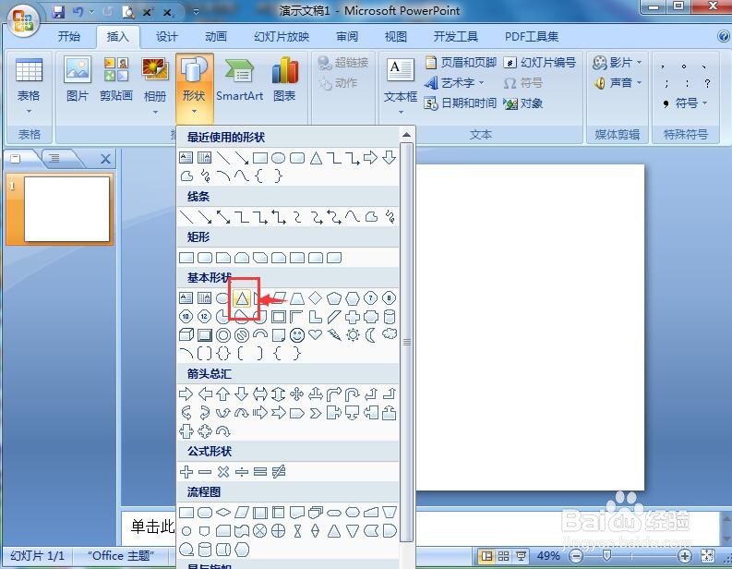Select the moon shape
Image resolution: width=732 pixels, height=569 pixels.
pos(371,335)
